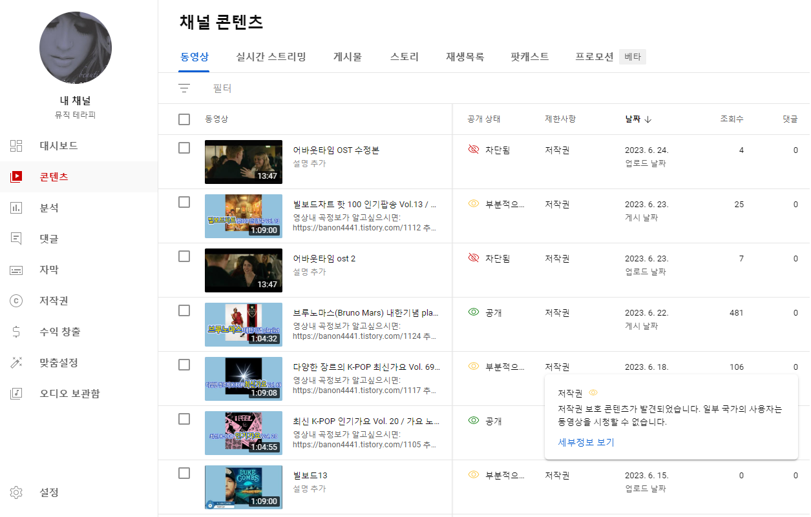Check the box for 어바웃타임 OST 수정본
The image size is (811, 517).
pyautogui.click(x=184, y=148)
